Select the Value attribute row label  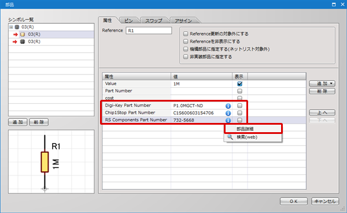pyautogui.click(x=110, y=84)
